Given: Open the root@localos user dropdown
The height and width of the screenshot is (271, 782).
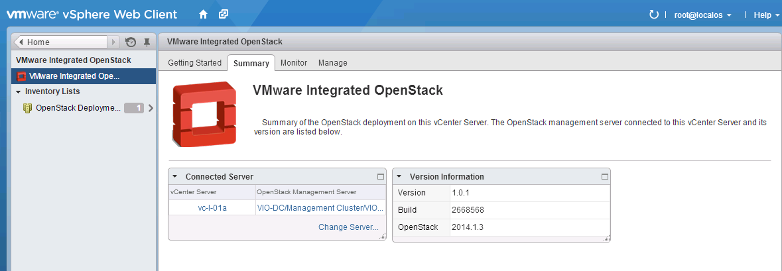Looking at the screenshot, I should coord(702,15).
